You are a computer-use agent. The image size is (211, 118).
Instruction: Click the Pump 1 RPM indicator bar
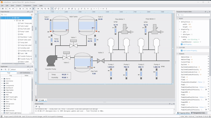pos(111,74)
